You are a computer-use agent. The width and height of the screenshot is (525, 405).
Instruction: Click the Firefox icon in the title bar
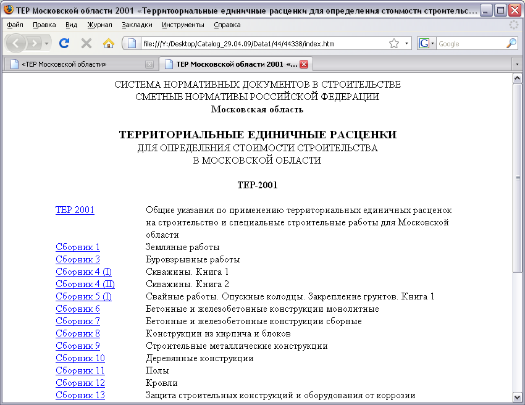coord(9,10)
